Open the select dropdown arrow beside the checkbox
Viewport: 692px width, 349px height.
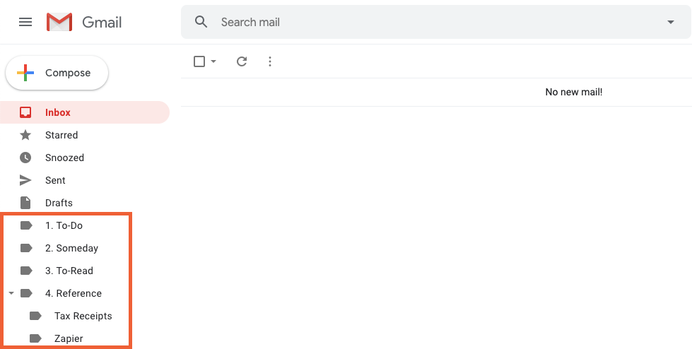coord(213,61)
